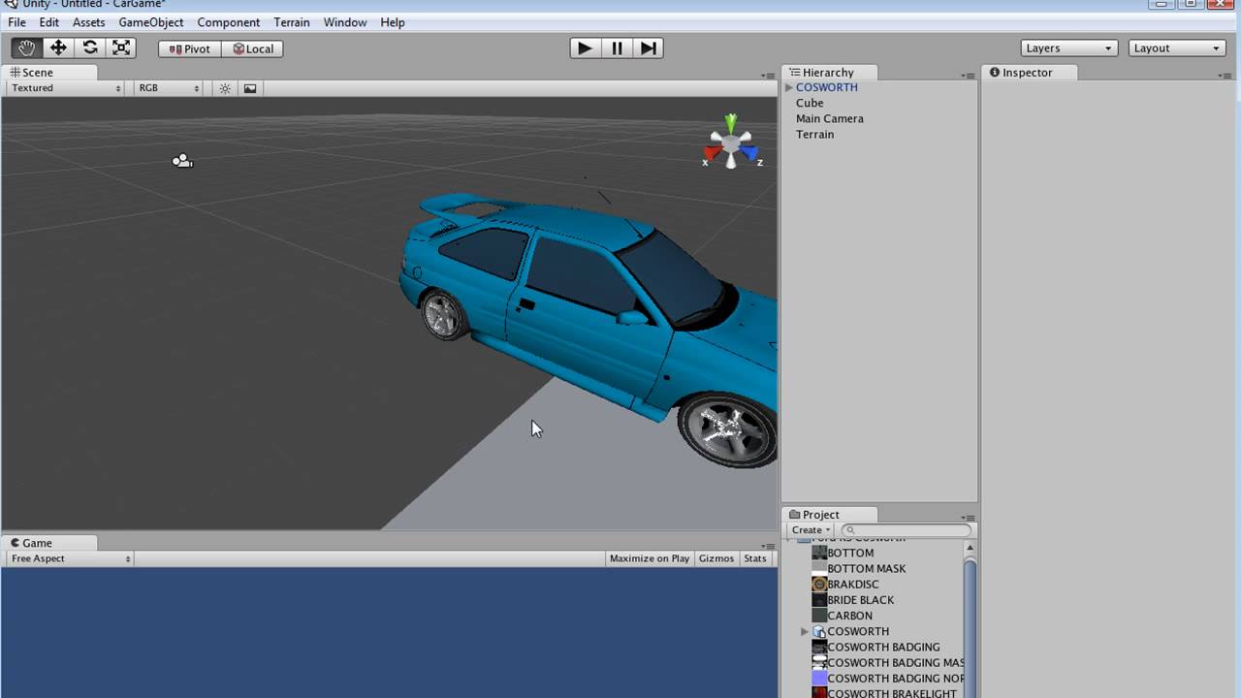Viewport: 1241px width, 698px height.
Task: Select the CARBON texture asset
Action: click(849, 615)
